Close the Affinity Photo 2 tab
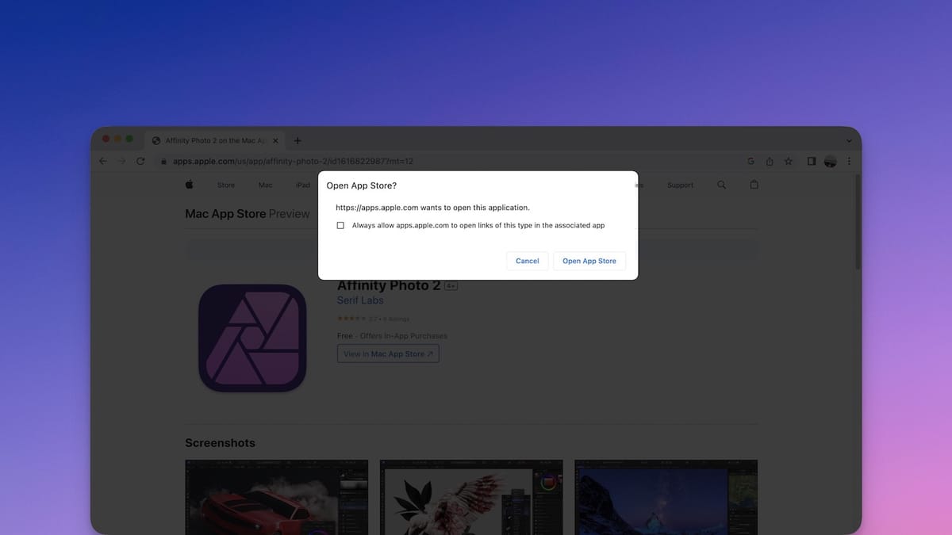The width and height of the screenshot is (952, 535). 275,140
